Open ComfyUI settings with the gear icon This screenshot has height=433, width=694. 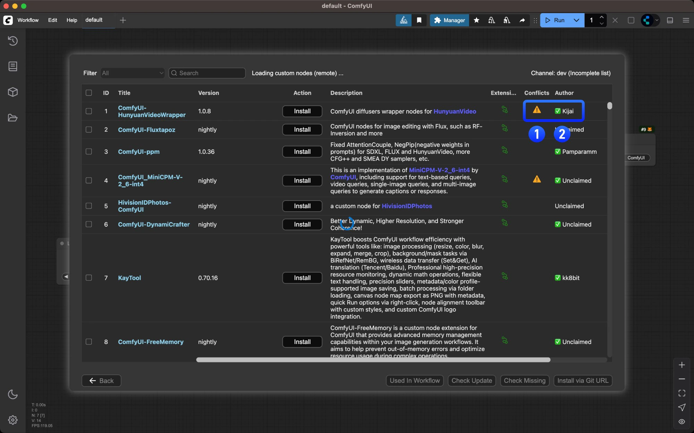coord(13,420)
